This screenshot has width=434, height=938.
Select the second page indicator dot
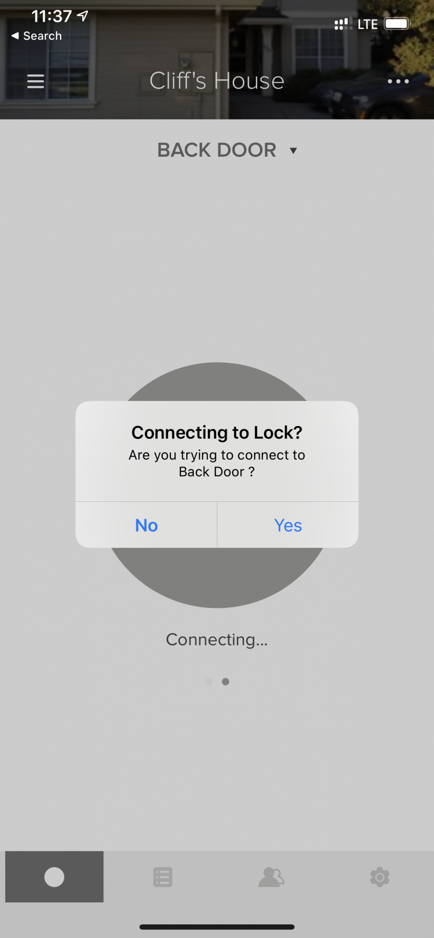(226, 681)
